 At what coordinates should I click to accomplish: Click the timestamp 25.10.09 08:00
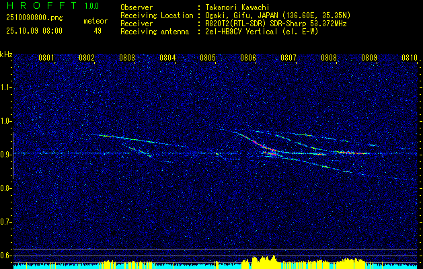34,31
